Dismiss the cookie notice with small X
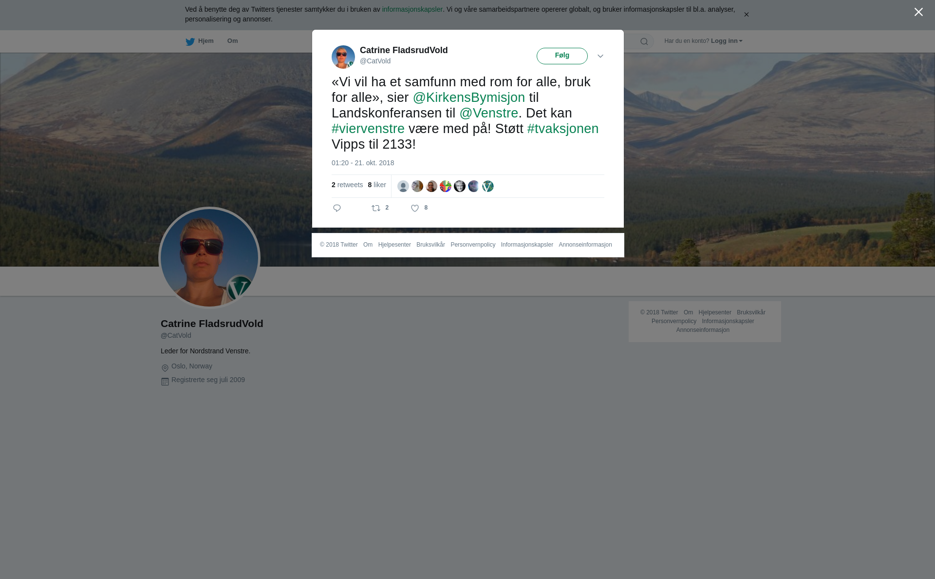 (746, 15)
